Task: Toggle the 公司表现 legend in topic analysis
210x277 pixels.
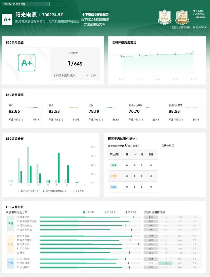Action: (88, 212)
